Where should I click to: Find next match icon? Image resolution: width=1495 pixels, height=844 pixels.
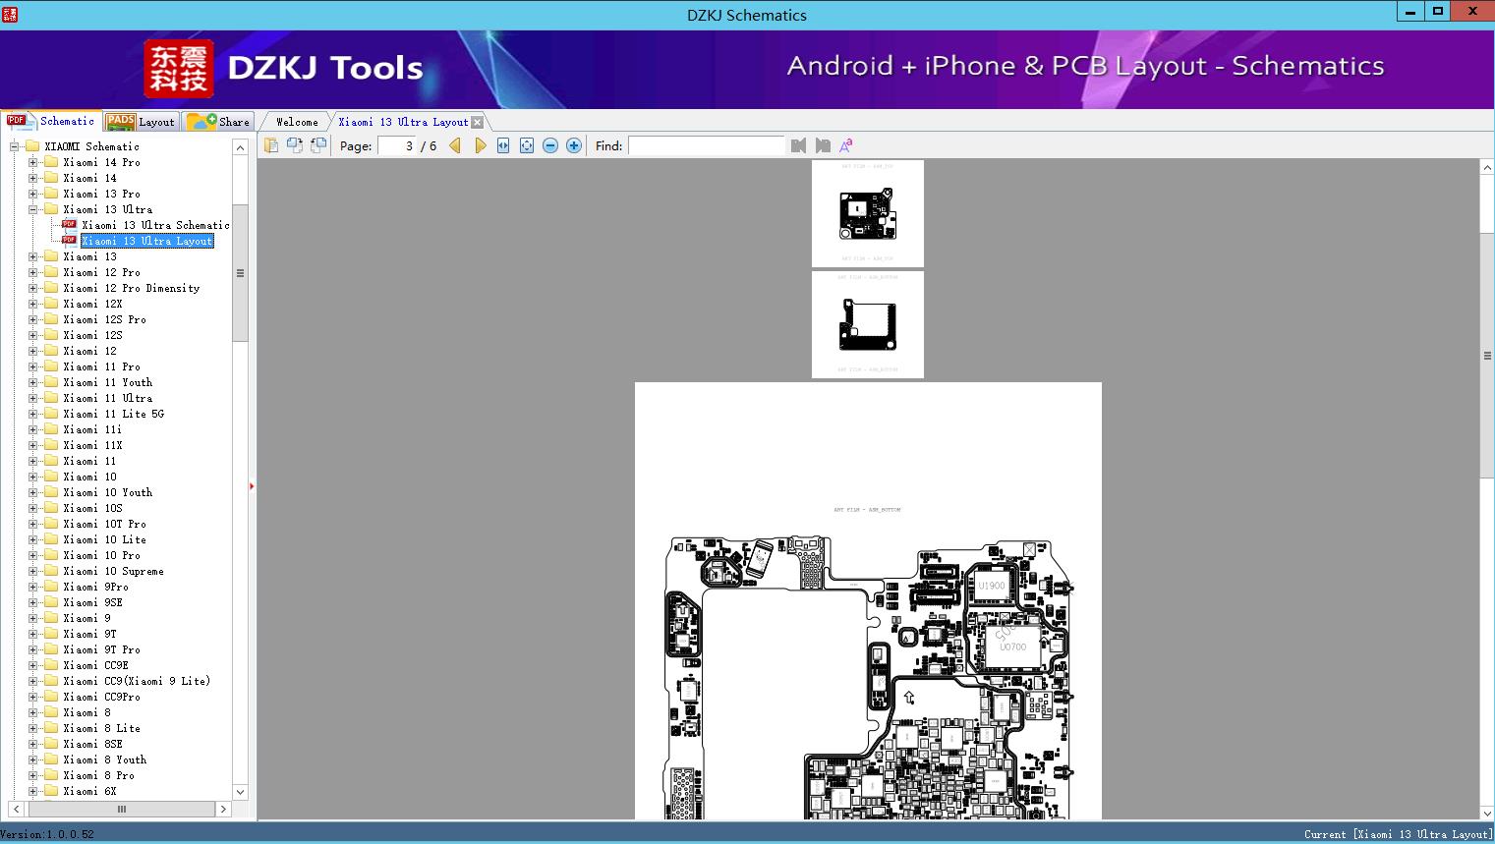coord(823,145)
